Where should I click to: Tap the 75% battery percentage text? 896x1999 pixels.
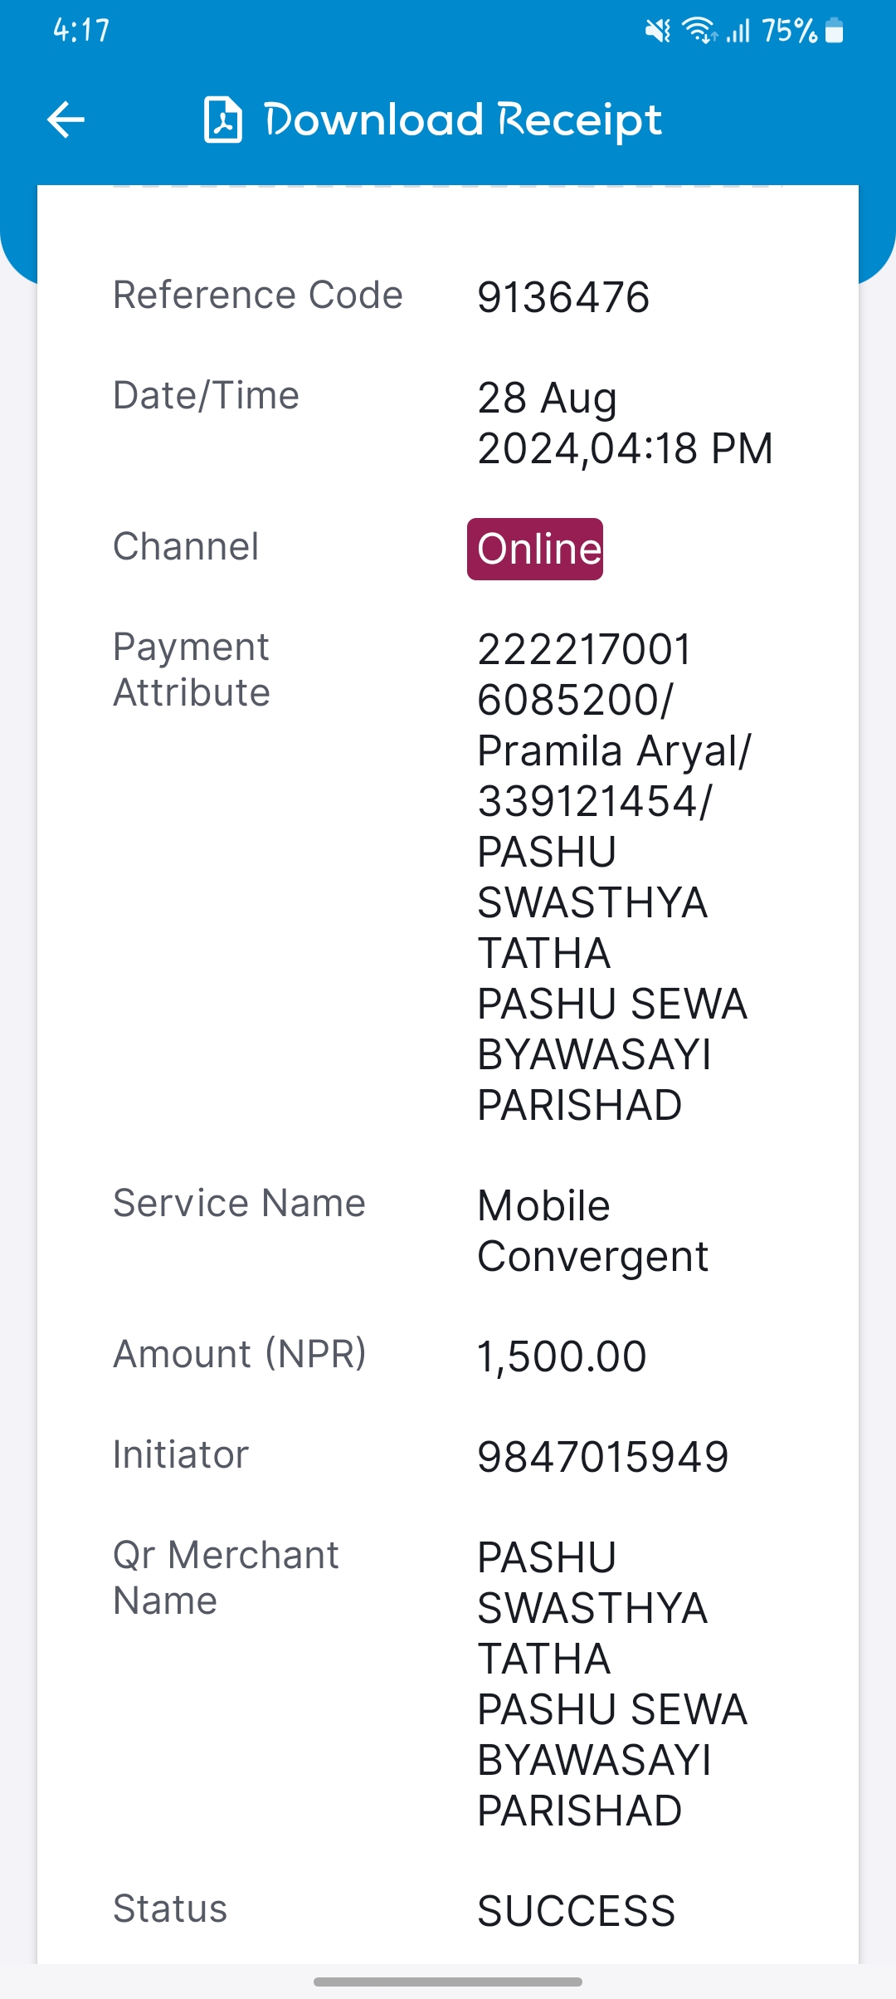(x=790, y=32)
